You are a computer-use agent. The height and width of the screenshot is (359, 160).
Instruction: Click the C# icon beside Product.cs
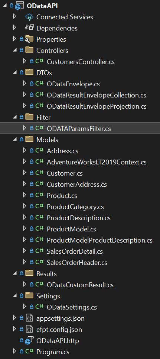tap(39, 195)
